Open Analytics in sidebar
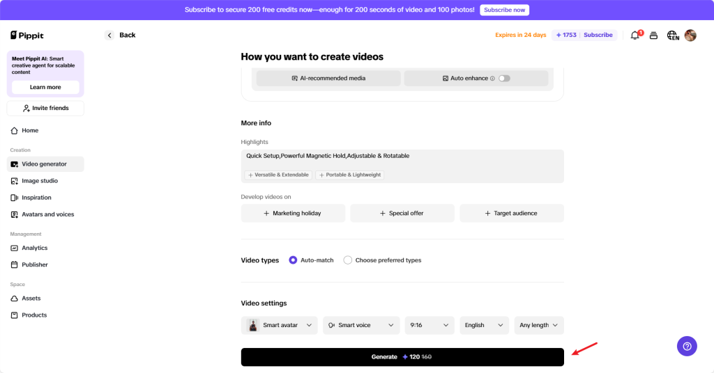Image resolution: width=714 pixels, height=373 pixels. click(45, 248)
